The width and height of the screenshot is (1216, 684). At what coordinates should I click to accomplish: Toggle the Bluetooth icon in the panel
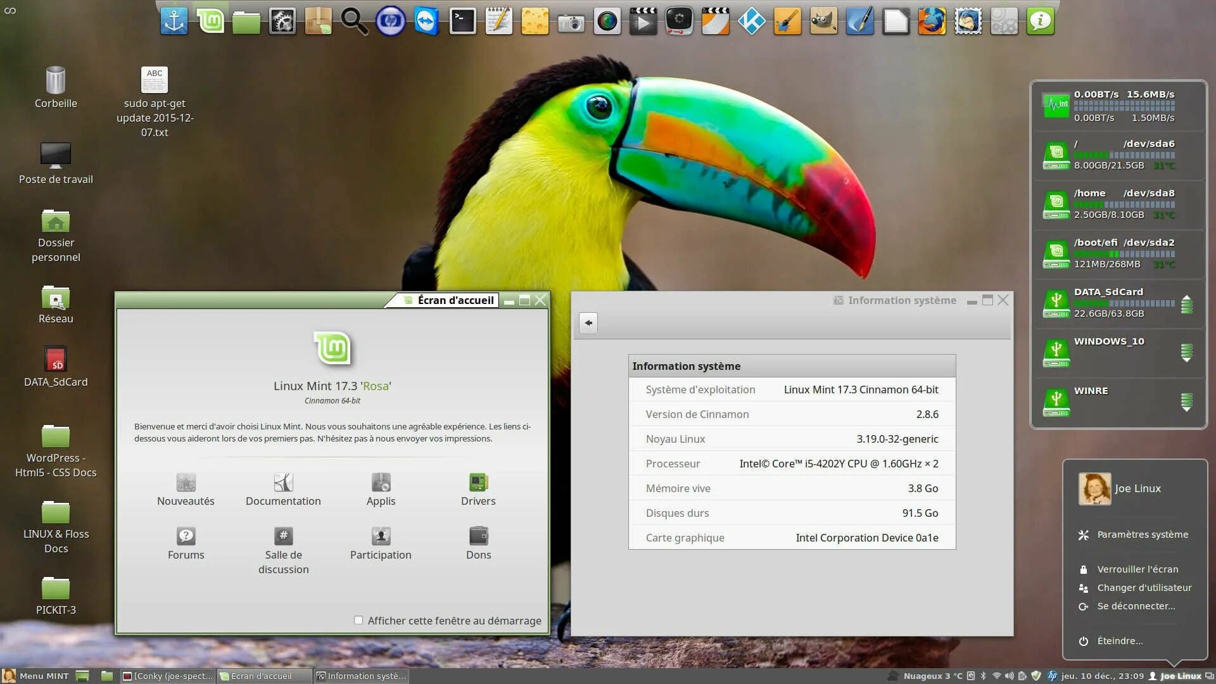[x=984, y=676]
